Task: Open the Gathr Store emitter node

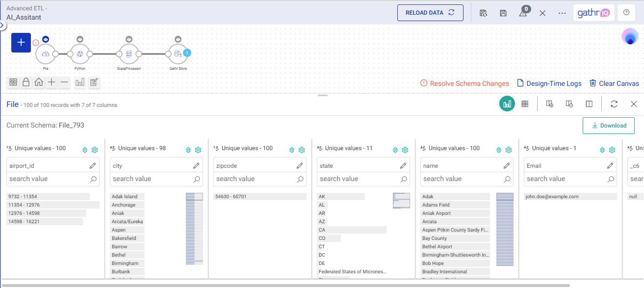Action: coord(178,54)
